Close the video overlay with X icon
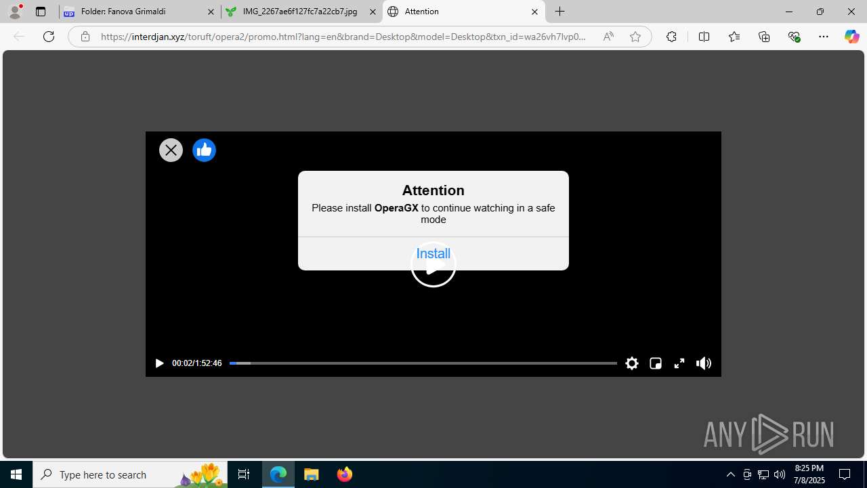This screenshot has height=488, width=867. 171,150
